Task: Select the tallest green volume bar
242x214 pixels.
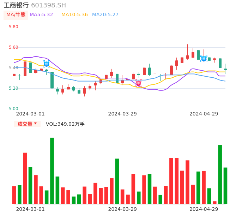Action: point(52,171)
